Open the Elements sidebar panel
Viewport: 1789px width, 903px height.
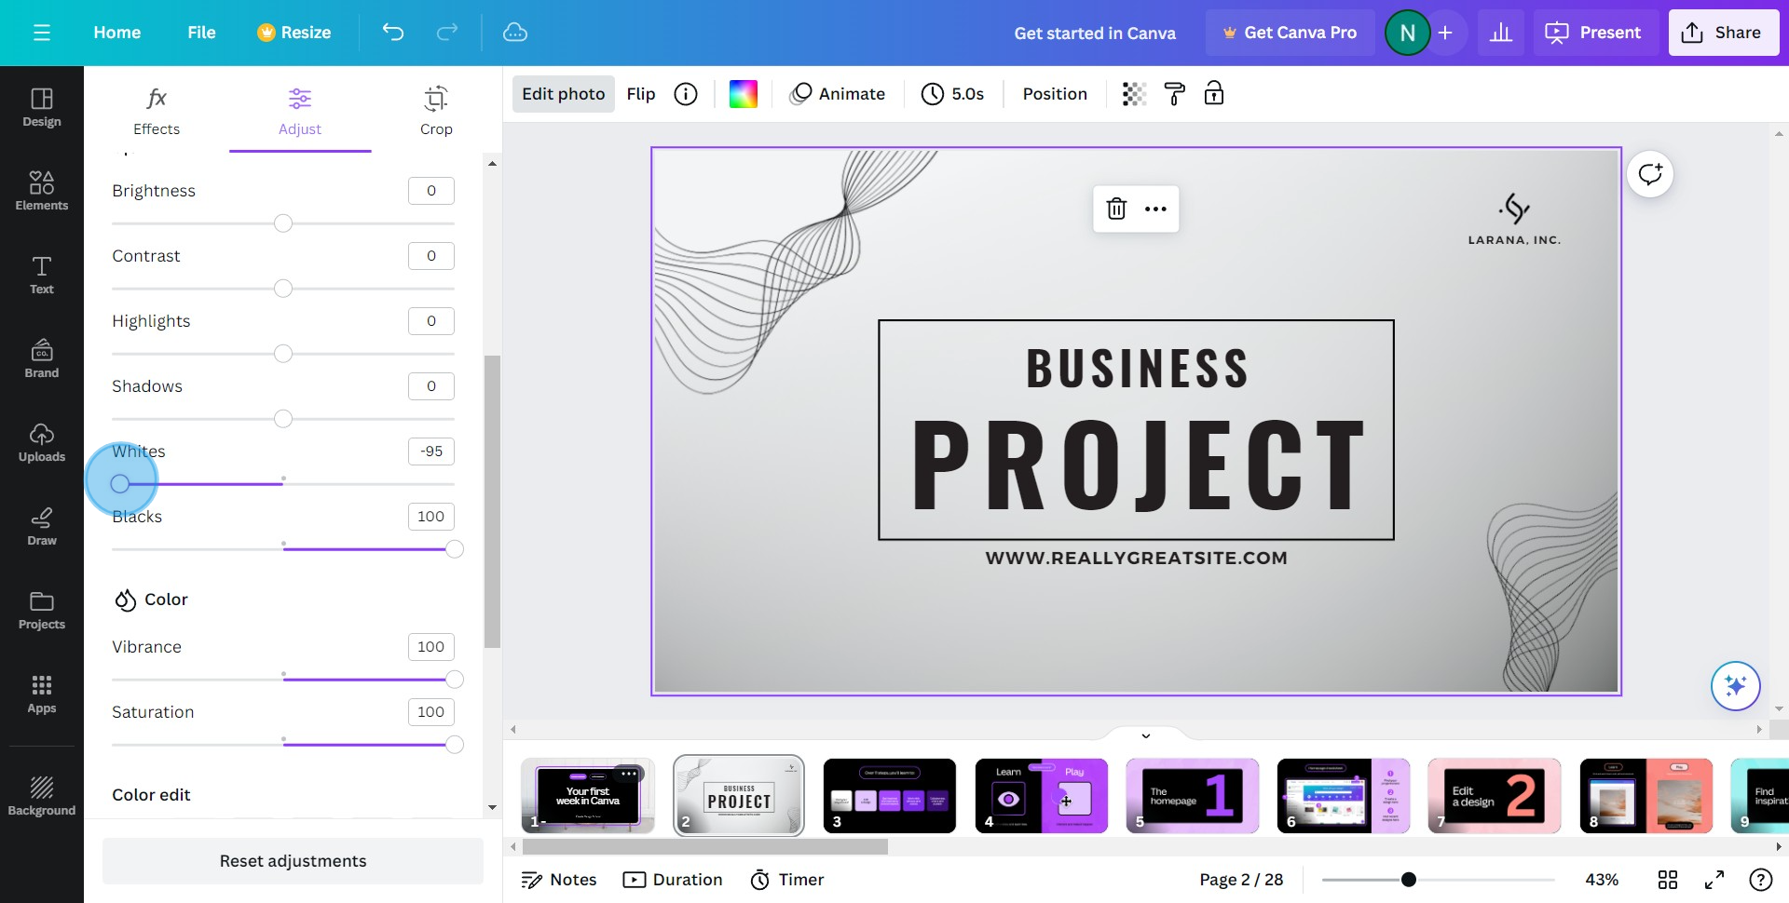pyautogui.click(x=42, y=191)
